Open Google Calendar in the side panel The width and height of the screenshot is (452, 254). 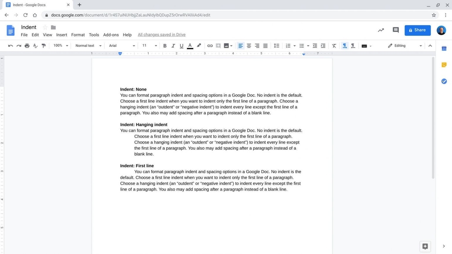(444, 49)
